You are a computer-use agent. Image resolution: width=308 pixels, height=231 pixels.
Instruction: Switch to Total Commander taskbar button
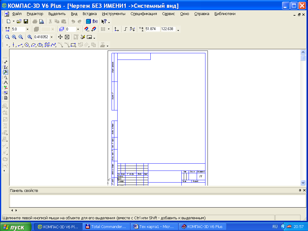coord(106,227)
